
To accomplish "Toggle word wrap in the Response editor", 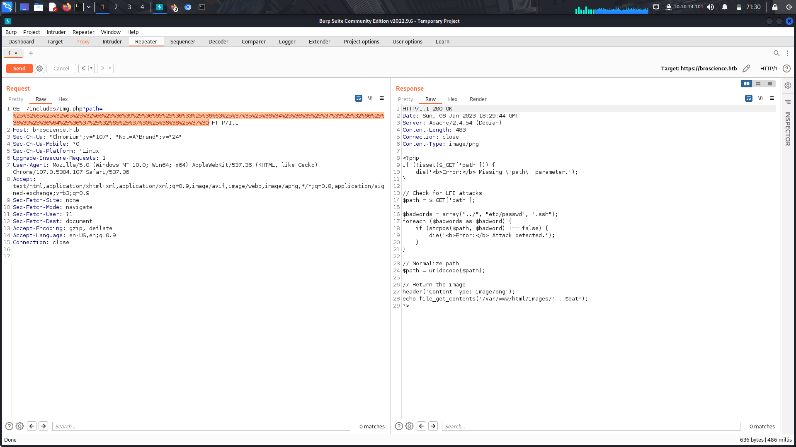I will 748,99.
